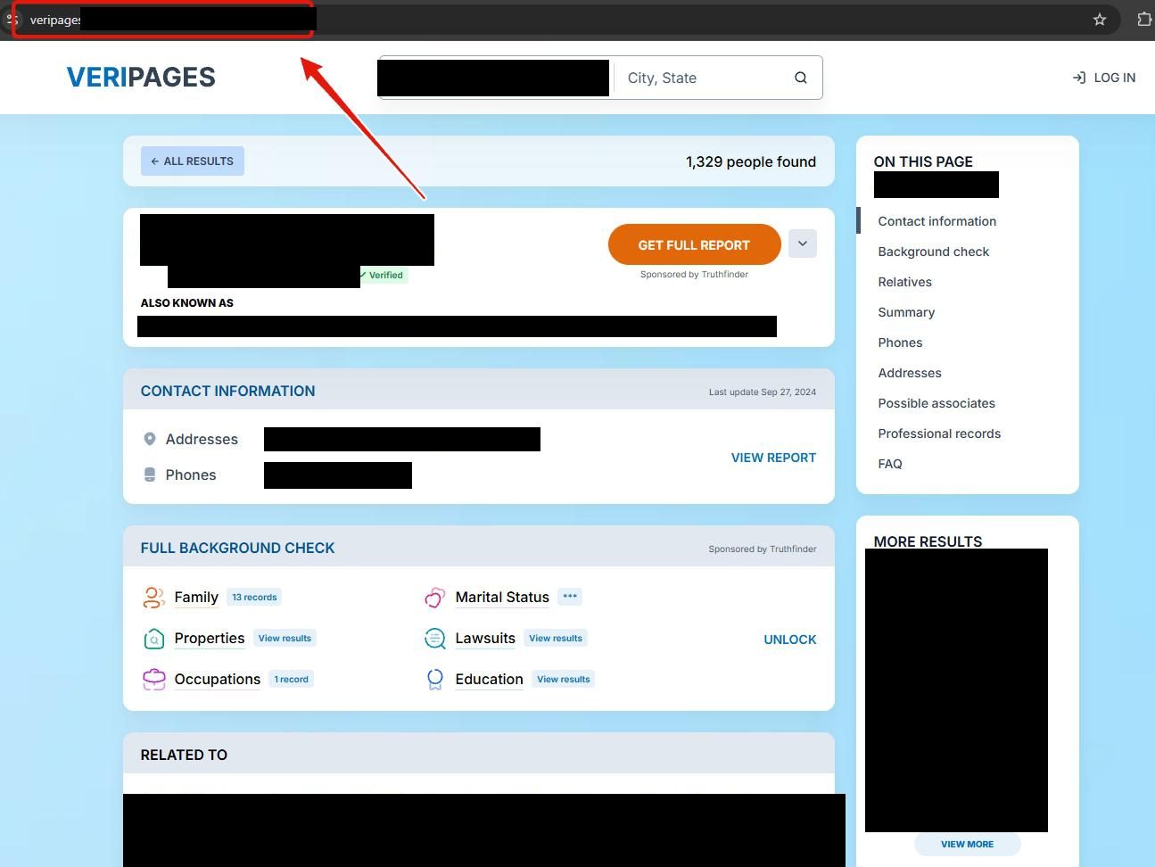Click the Phones icon

coord(150,475)
